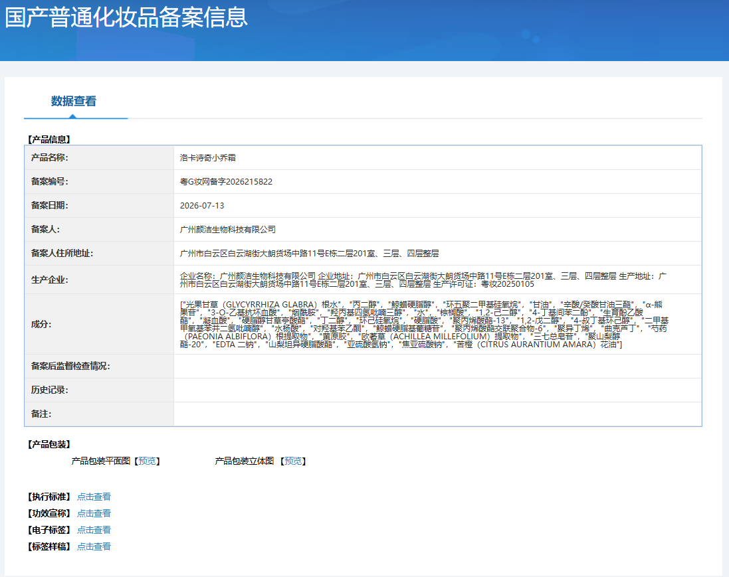Viewport: 729px width, 577px height.
Task: Open 电子标签 点击查看 link
Action: [x=94, y=530]
